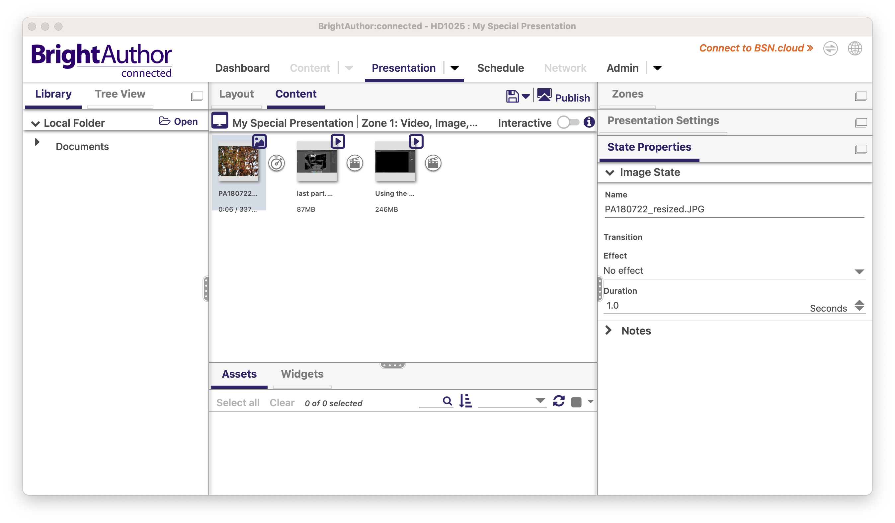This screenshot has width=895, height=523.
Task: Expand the Notes section
Action: (609, 330)
